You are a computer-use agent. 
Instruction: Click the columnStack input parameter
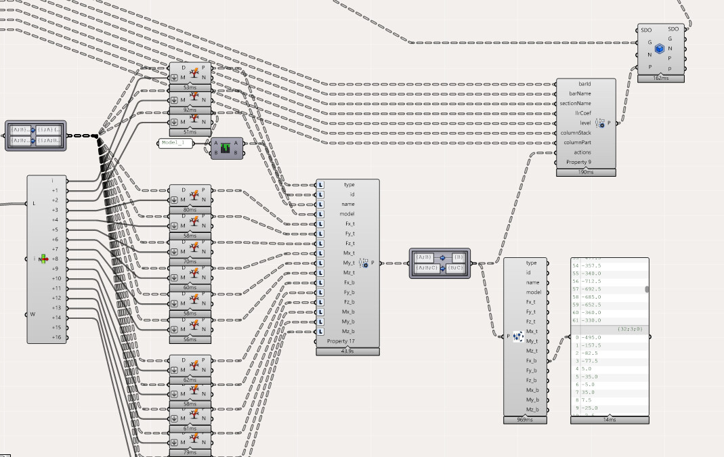(x=575, y=133)
